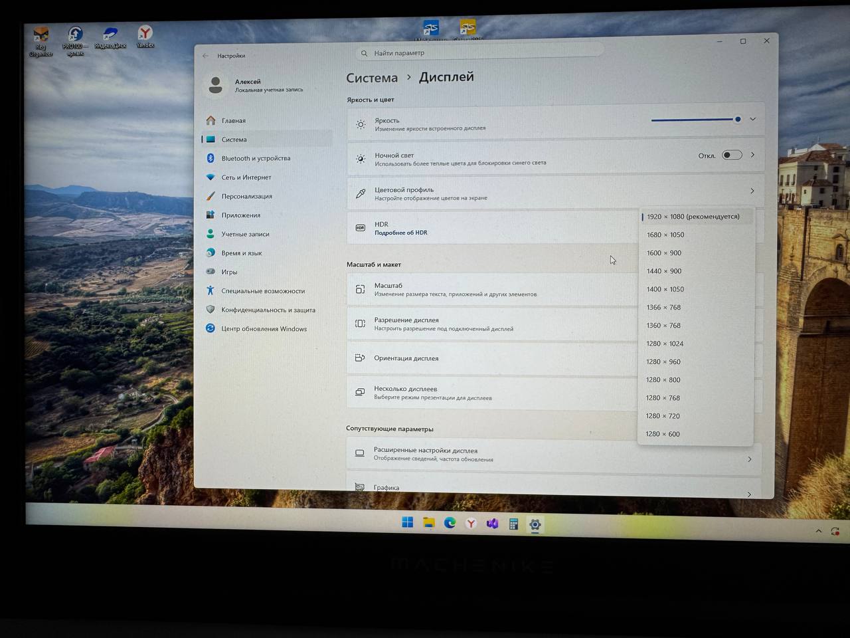
Task: Select the 1680 × 1050 resolution option
Action: [x=695, y=235]
